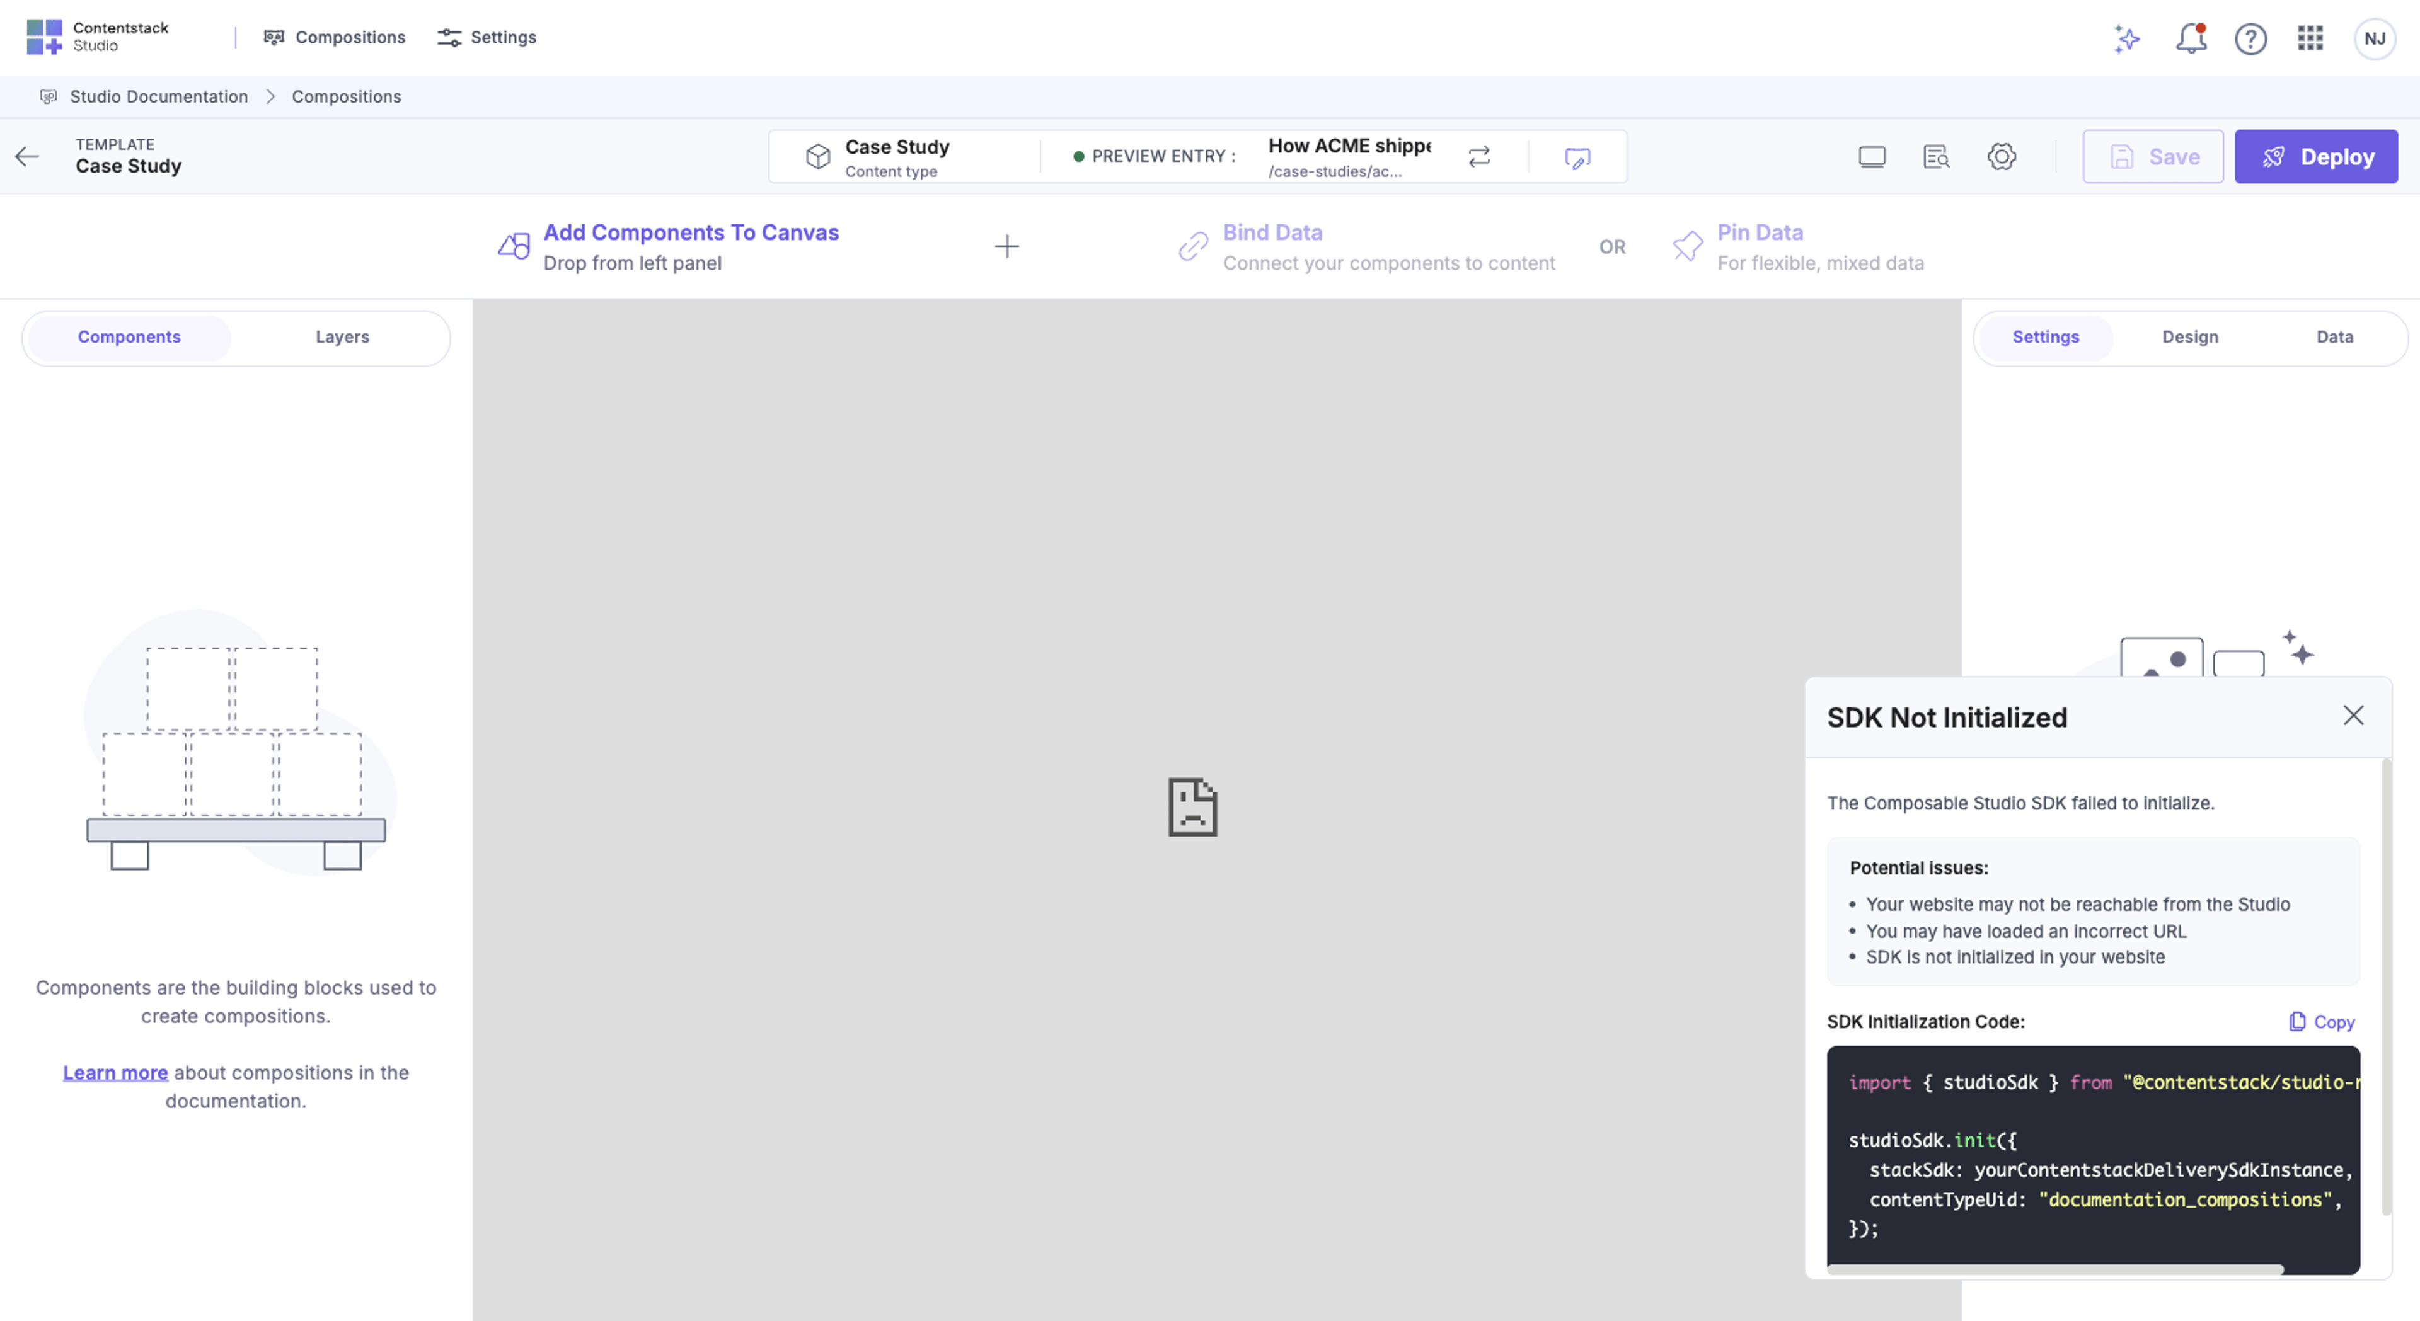
Task: Click the Add Components shapes icon
Action: [x=514, y=246]
